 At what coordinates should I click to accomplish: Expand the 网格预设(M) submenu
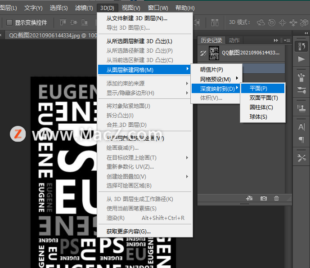(216, 79)
